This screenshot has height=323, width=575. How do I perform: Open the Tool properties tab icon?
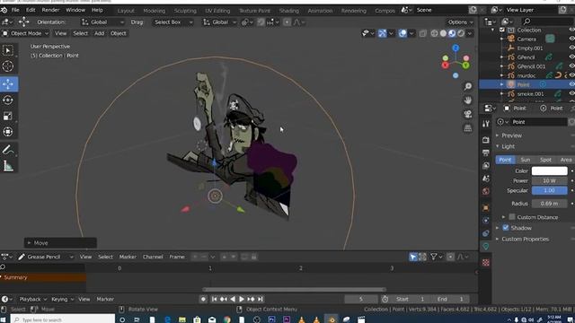click(486, 124)
